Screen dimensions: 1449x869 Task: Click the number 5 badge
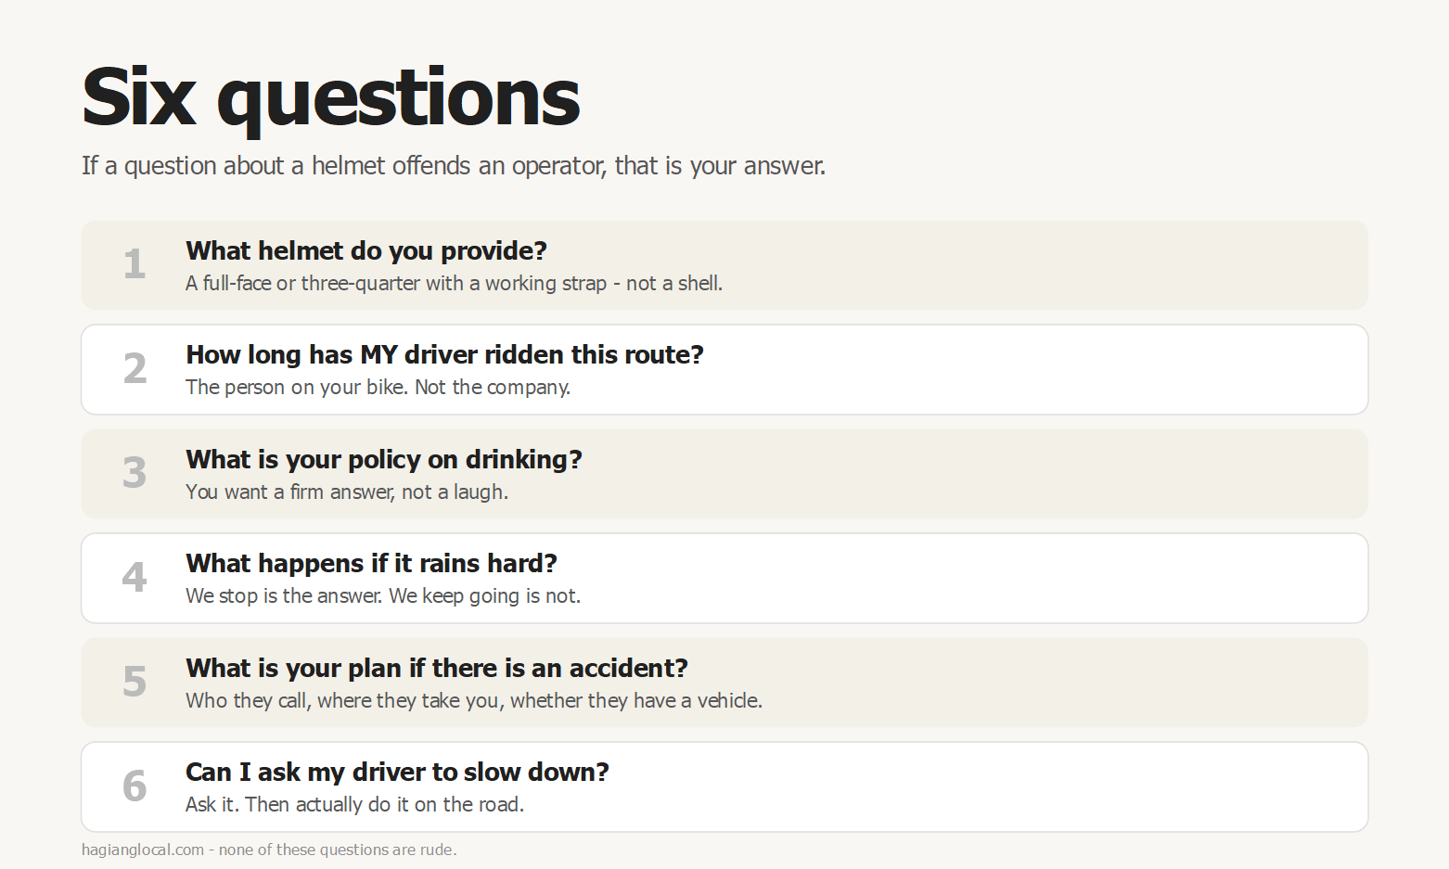coord(135,682)
